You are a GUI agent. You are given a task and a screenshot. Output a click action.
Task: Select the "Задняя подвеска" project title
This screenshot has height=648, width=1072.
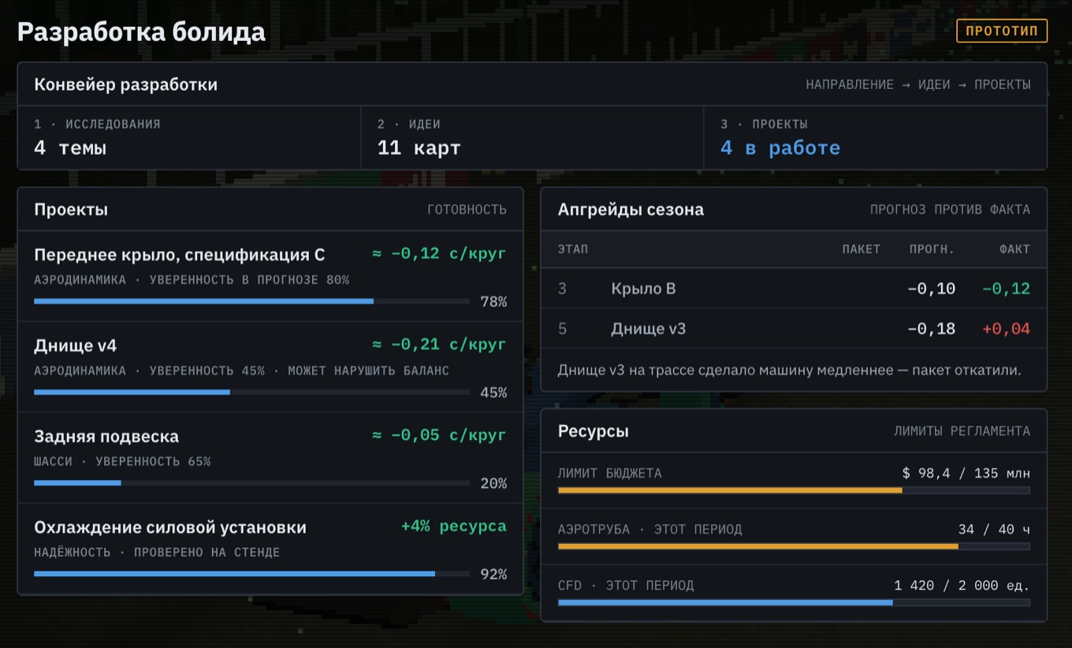(106, 436)
